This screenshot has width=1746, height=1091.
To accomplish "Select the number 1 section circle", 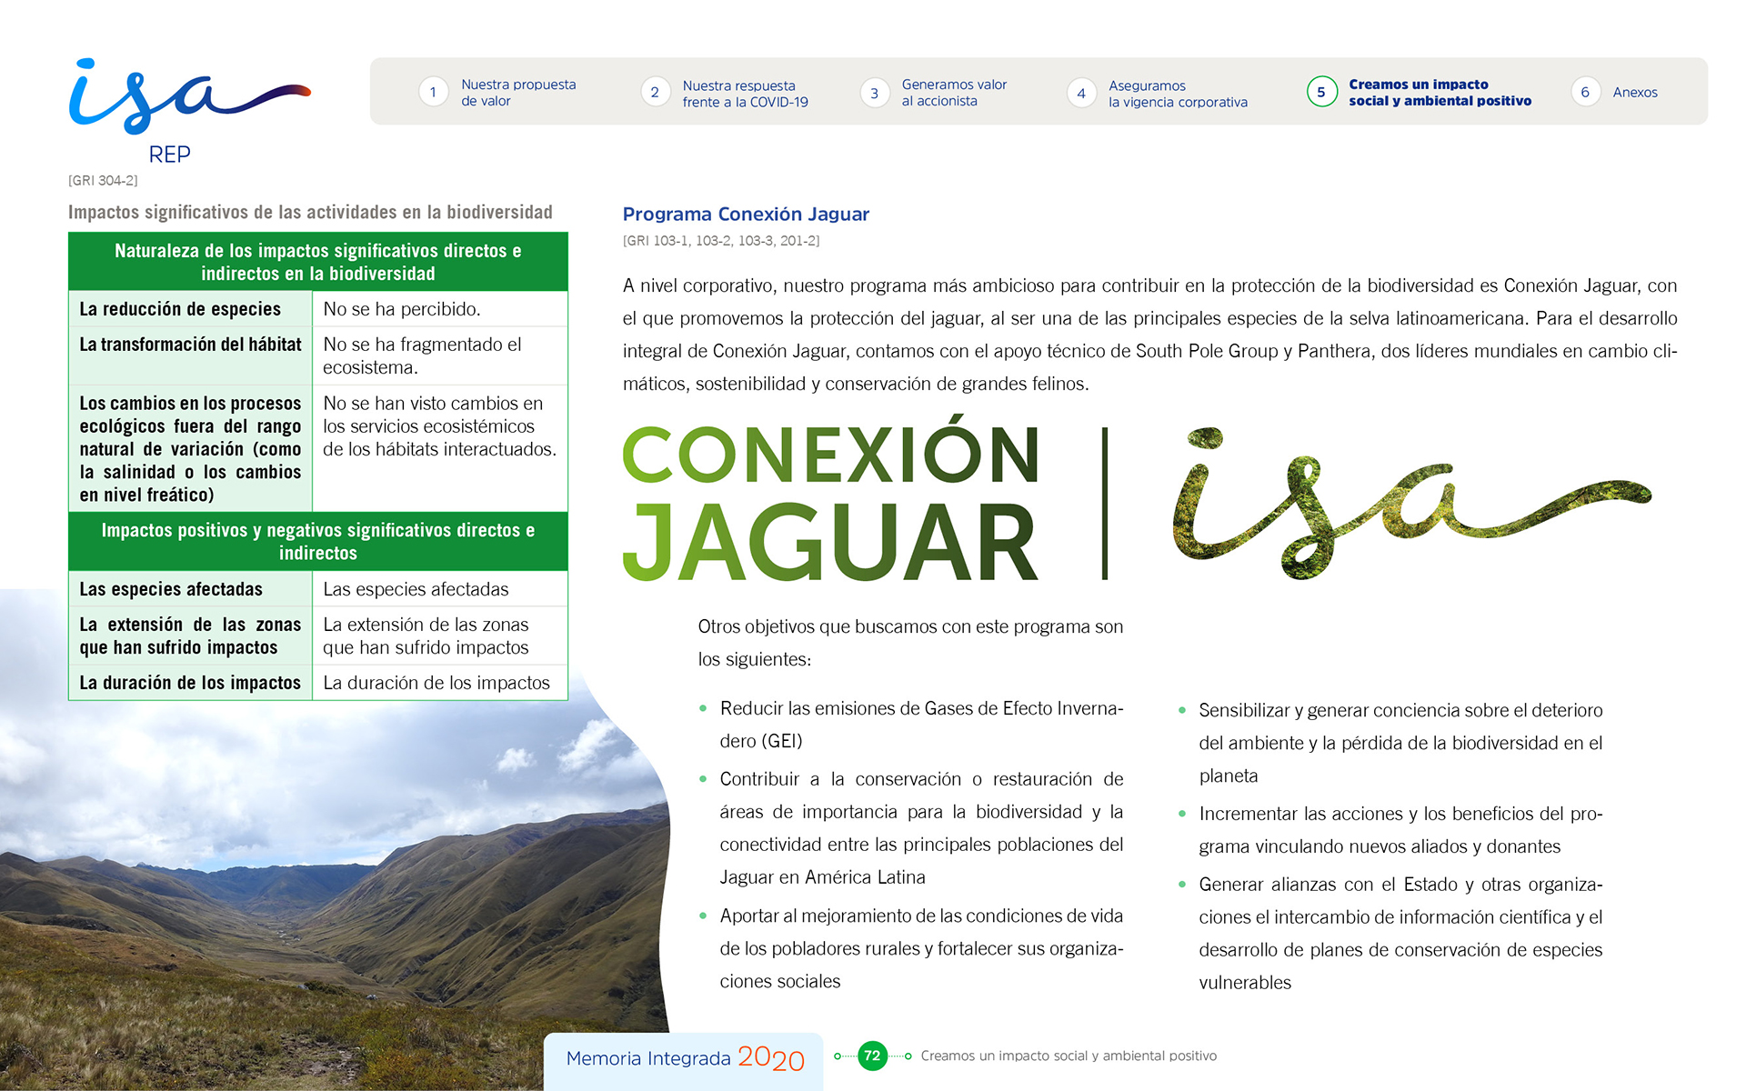I will pos(433,92).
